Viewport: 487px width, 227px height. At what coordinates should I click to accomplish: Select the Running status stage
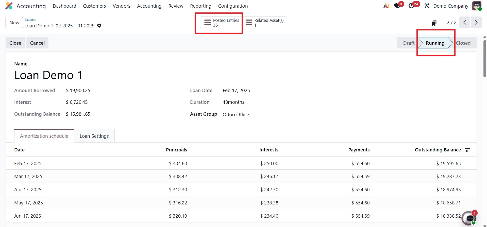pos(435,43)
